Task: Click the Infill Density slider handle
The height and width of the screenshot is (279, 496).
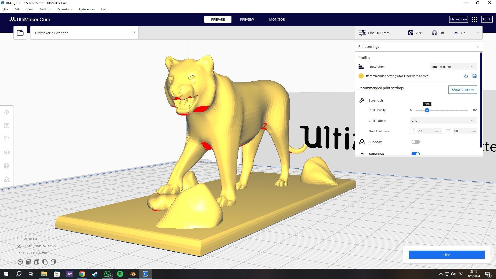Action: (427, 110)
